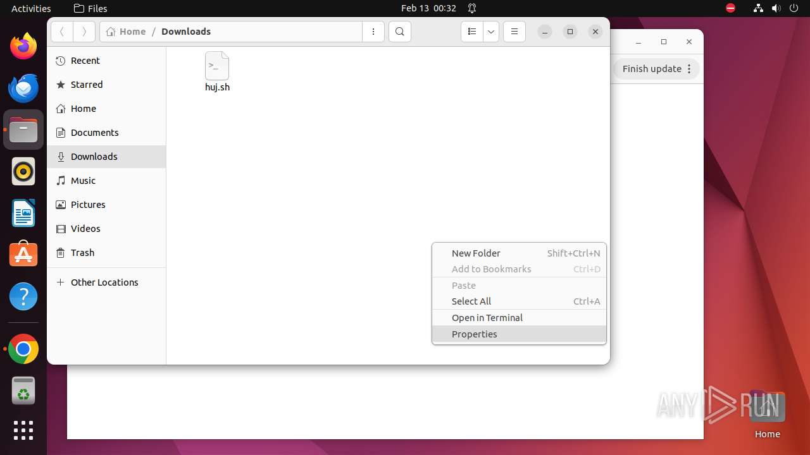Viewport: 810px width, 455px height.
Task: Choose Open in Terminal from context menu
Action: (x=519, y=318)
